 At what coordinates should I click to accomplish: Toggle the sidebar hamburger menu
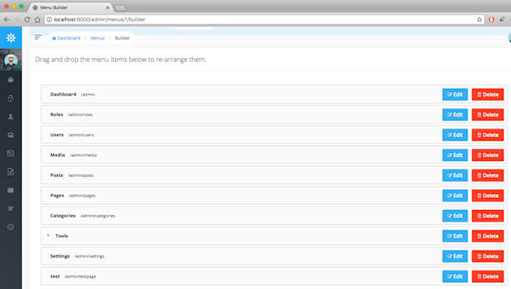pyautogui.click(x=38, y=37)
